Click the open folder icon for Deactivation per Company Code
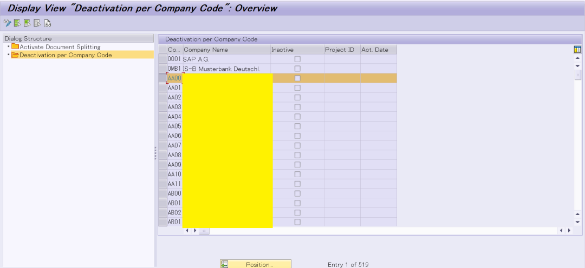The width and height of the screenshot is (585, 268). [x=15, y=55]
